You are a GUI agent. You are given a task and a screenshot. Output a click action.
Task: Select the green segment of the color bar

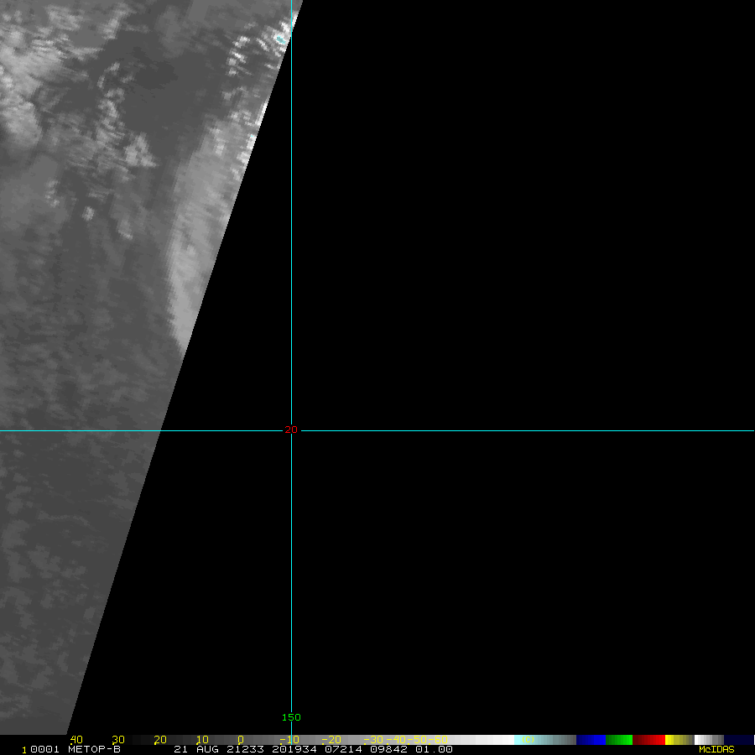coord(619,740)
